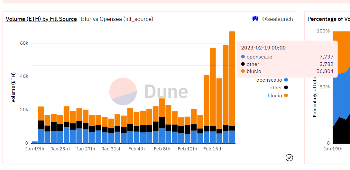350x170 pixels.
Task: Click the 'Jan 23rd' x-axis label
Action: tap(60, 149)
